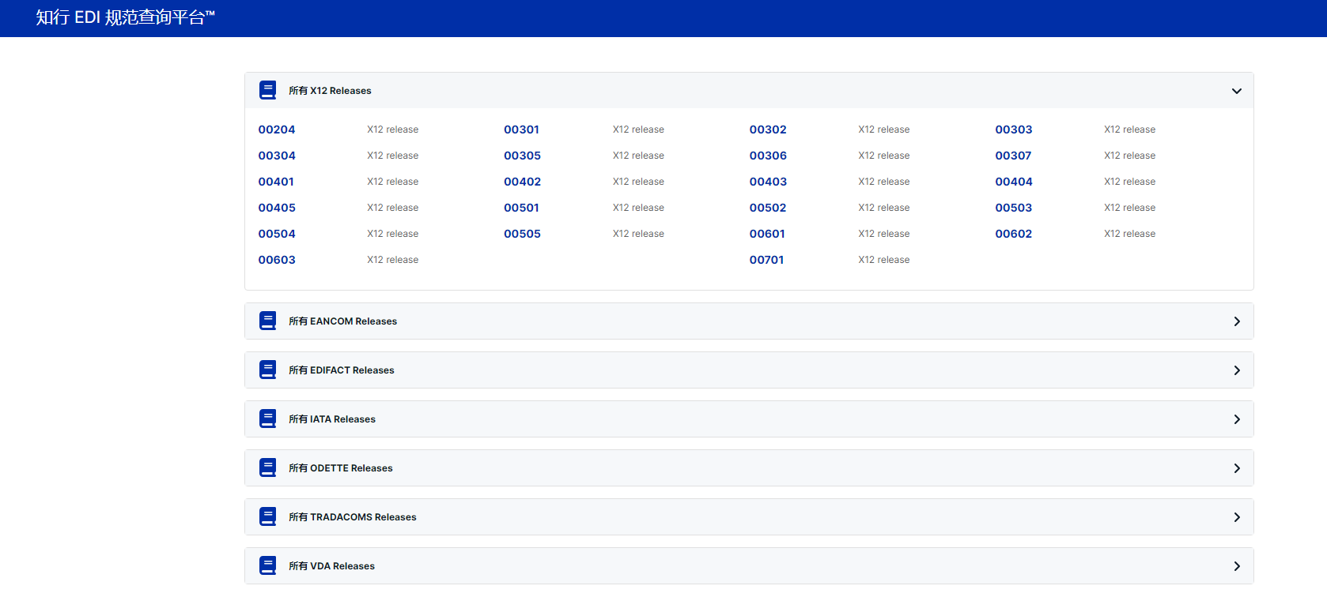
Task: Click the book icon beside 所有 TRADACOMS Releases
Action: click(268, 516)
